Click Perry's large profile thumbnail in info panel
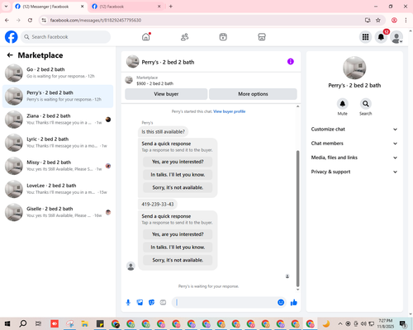This screenshot has width=413, height=330. [354, 68]
